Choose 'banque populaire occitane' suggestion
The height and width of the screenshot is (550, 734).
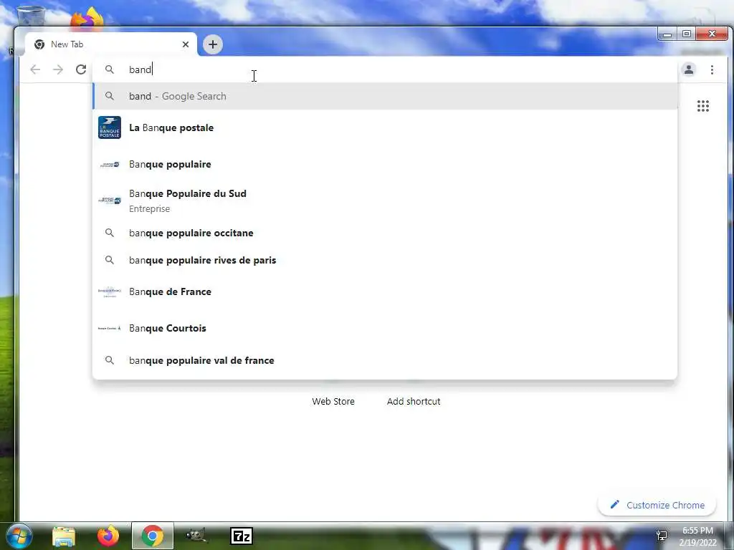pyautogui.click(x=385, y=233)
